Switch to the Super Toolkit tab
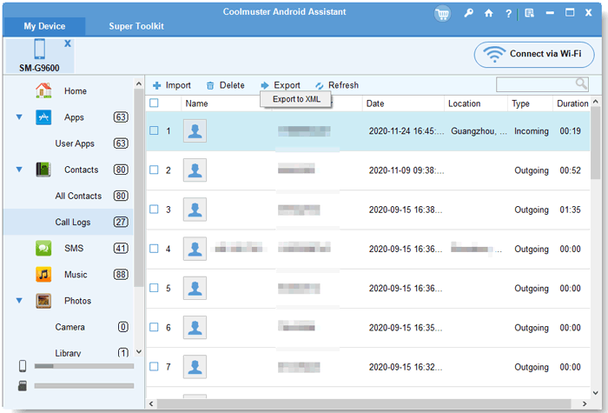The height and width of the screenshot is (413, 608). click(136, 26)
